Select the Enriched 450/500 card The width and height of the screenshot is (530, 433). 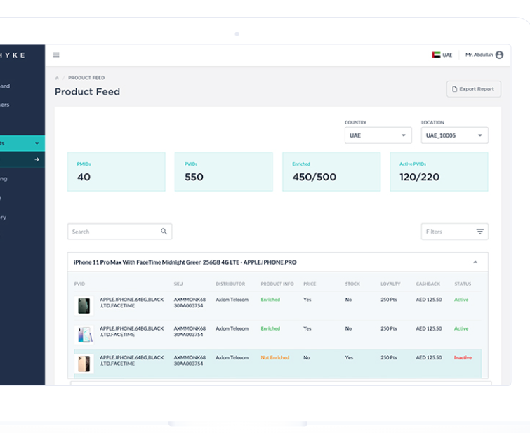331,172
